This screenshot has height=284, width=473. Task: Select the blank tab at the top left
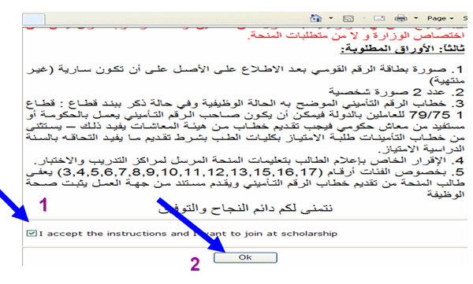[34, 20]
